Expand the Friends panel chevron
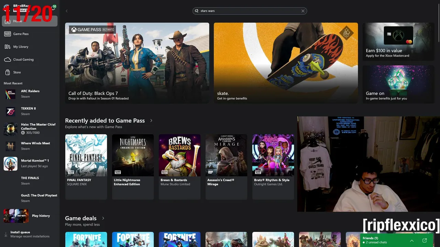 411,240
